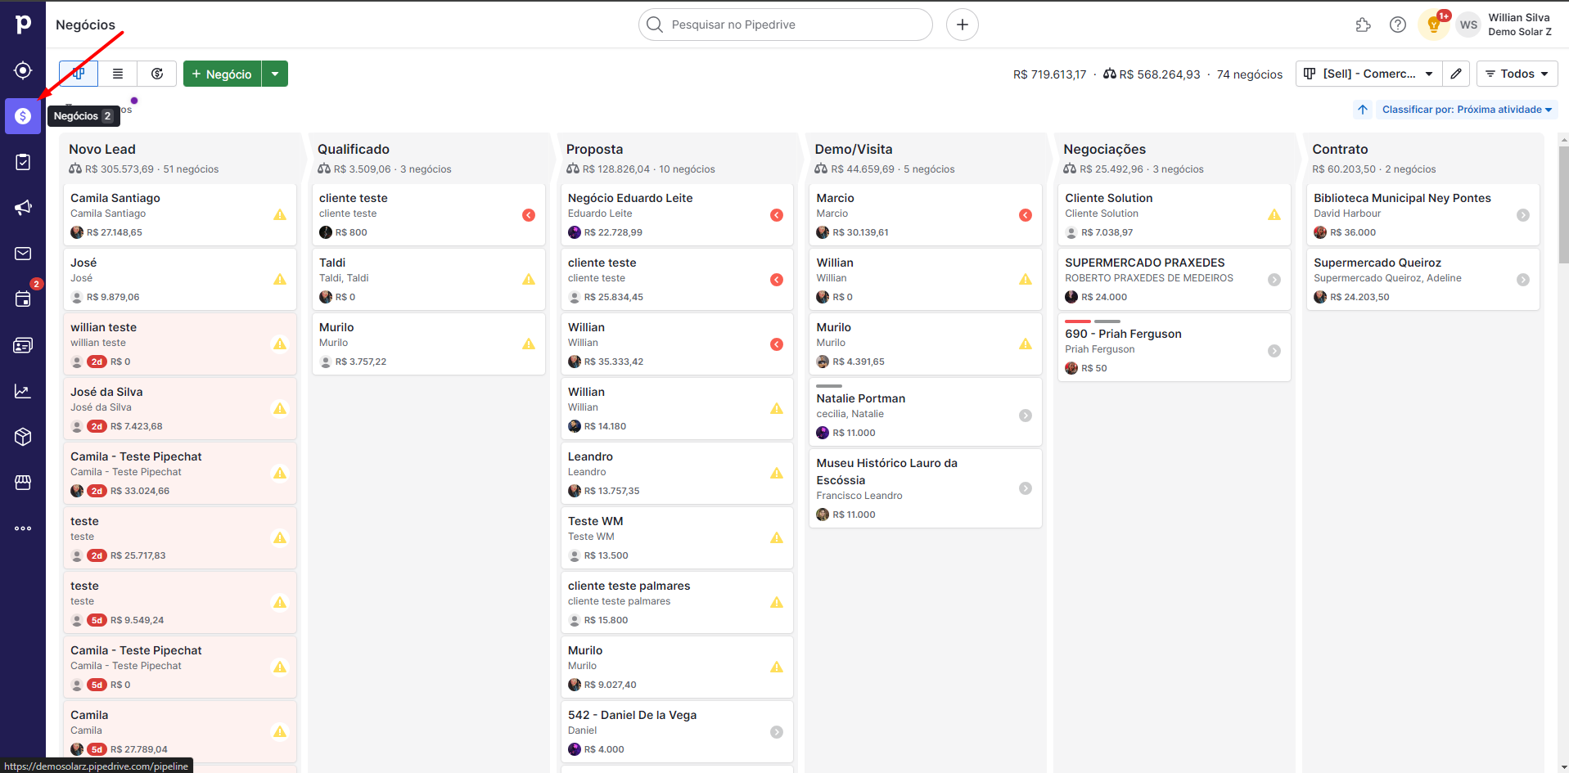The image size is (1569, 773).
Task: Open dropdown arrow next to Negócio button
Action: click(x=275, y=74)
